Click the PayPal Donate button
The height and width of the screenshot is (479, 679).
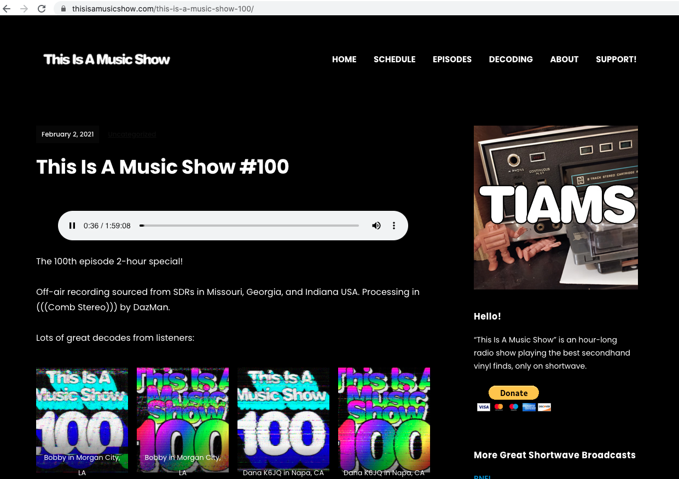point(514,393)
